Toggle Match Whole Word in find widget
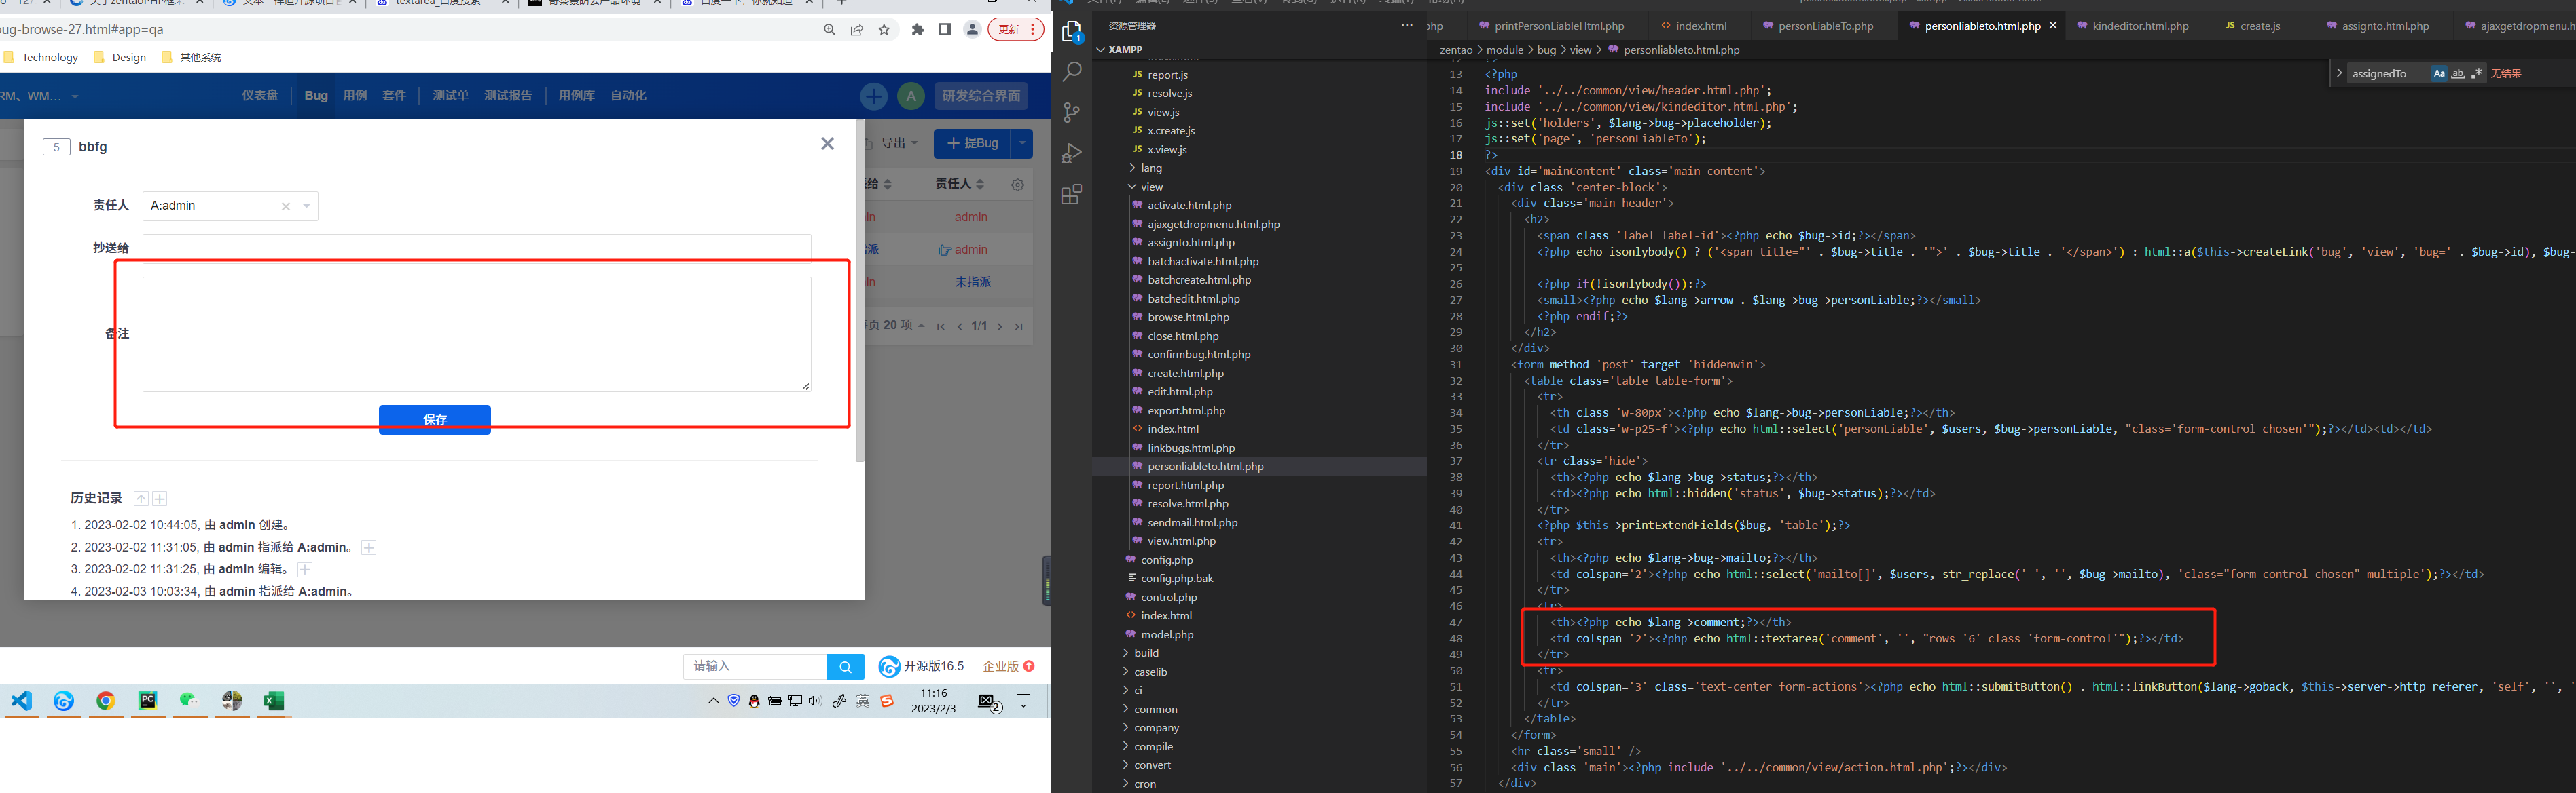 [x=2457, y=74]
